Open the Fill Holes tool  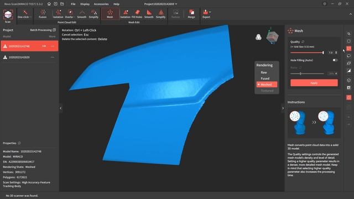137,14
